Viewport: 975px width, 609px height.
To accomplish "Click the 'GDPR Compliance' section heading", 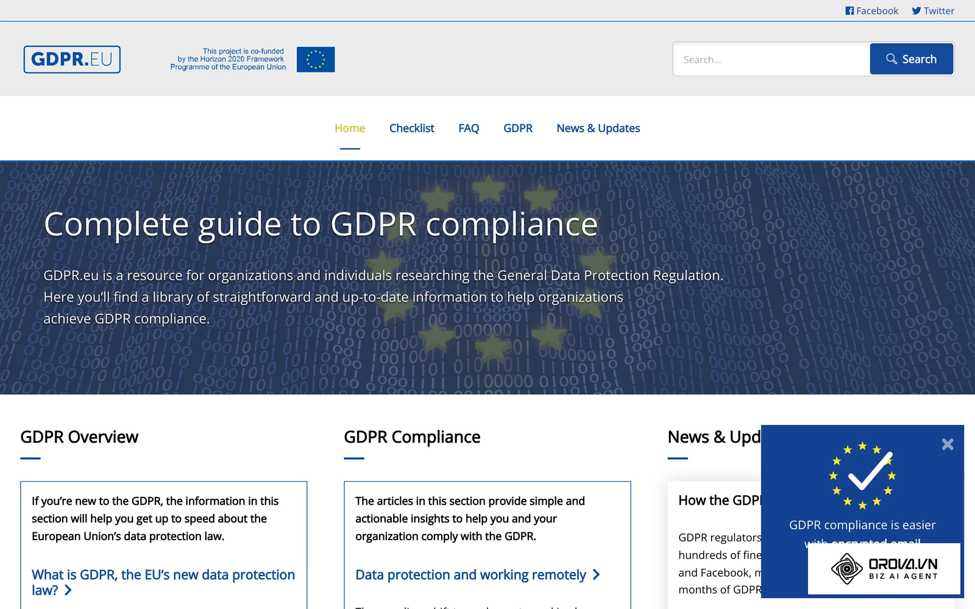I will pos(412,437).
